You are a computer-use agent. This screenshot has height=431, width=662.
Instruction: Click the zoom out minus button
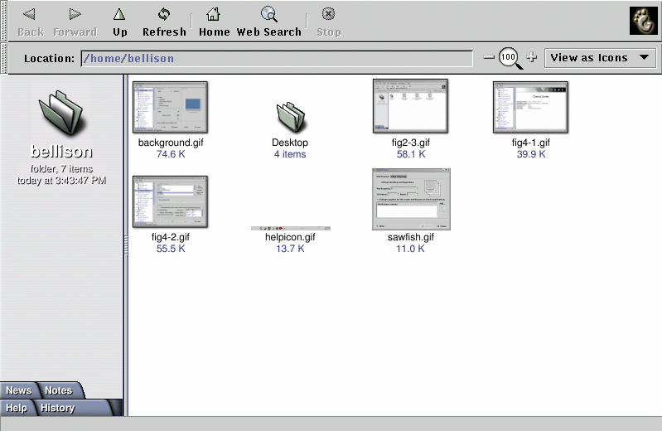[x=489, y=58]
